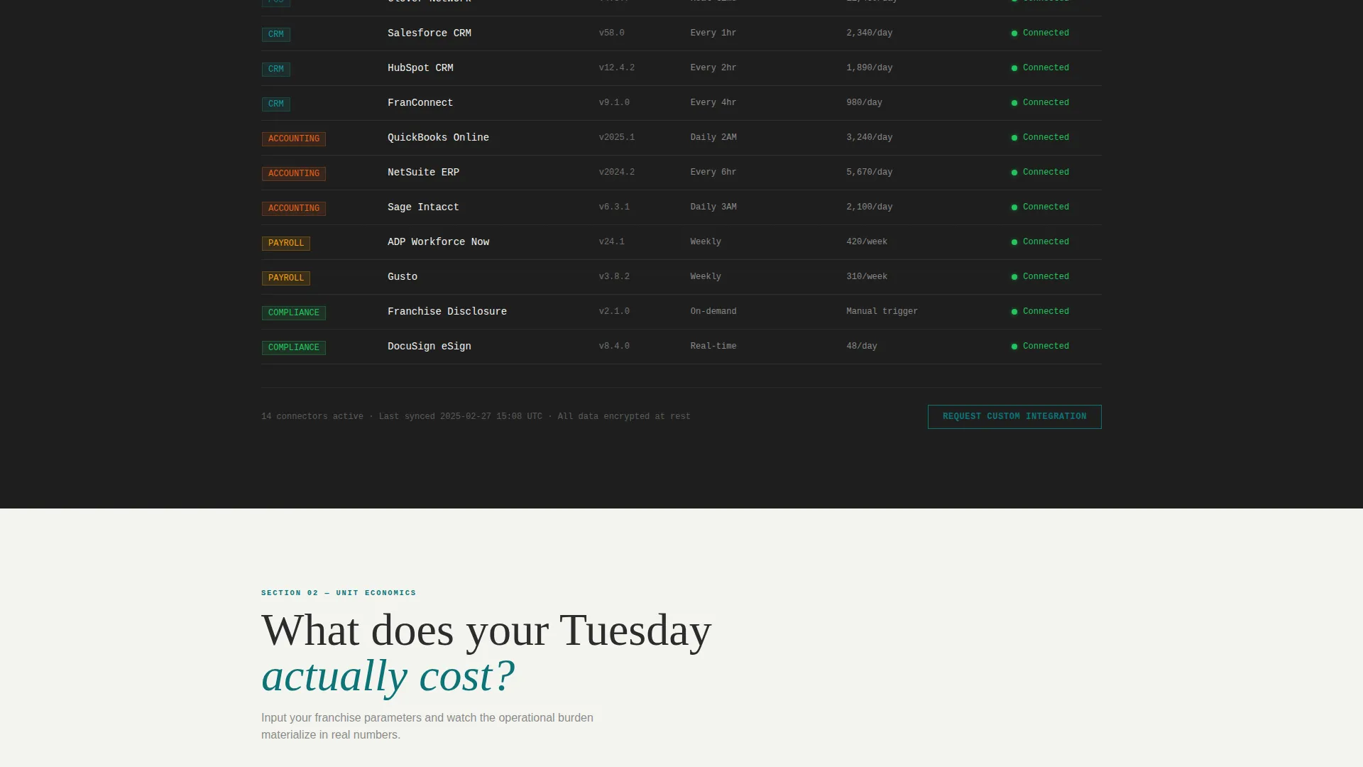This screenshot has width=1363, height=767.
Task: Open the Sage Intacct connector row
Action: (681, 207)
